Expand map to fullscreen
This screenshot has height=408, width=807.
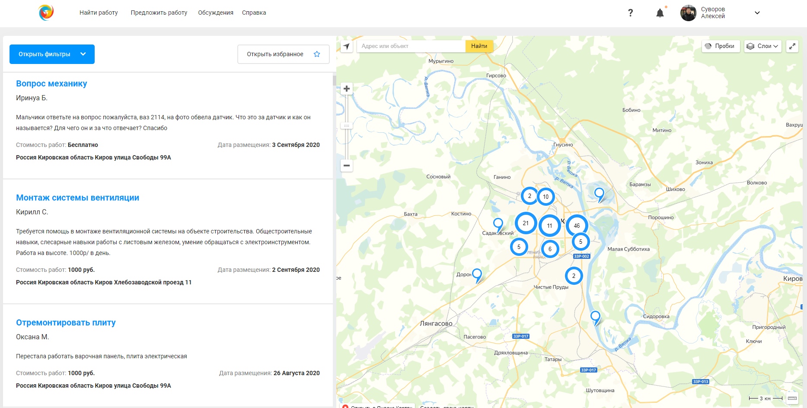(x=792, y=46)
